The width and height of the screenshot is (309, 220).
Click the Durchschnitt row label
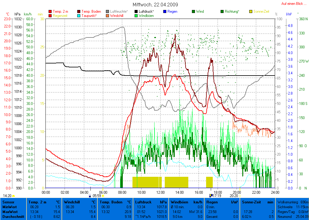[12, 217]
